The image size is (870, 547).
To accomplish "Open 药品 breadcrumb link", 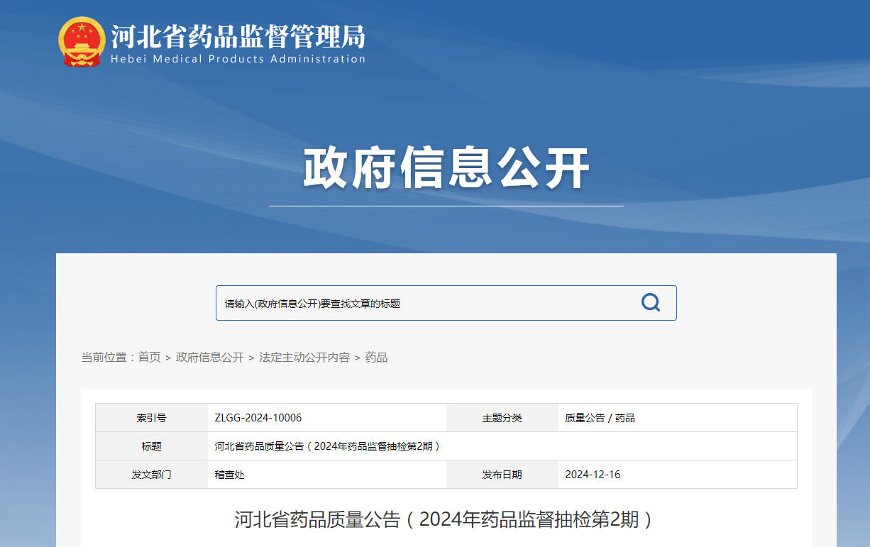I will point(376,358).
